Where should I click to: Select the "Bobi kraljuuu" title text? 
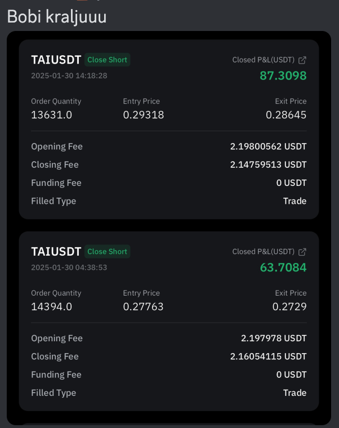[57, 16]
